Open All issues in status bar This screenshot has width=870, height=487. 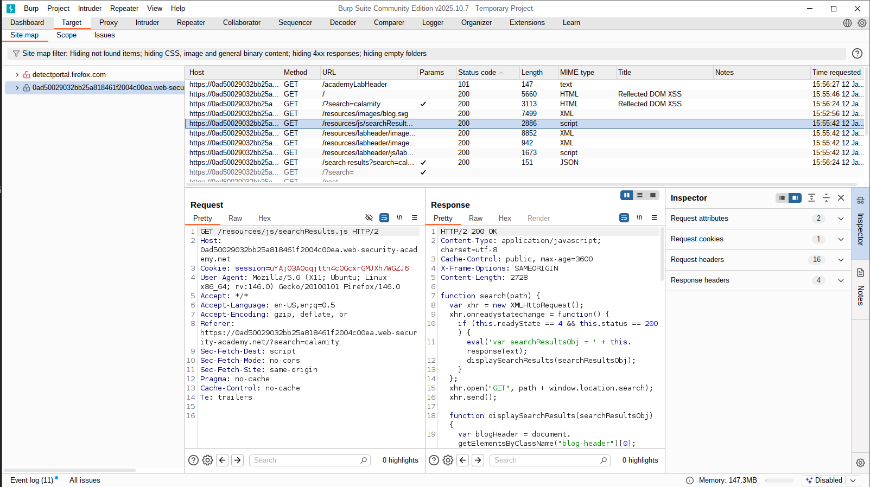85,480
